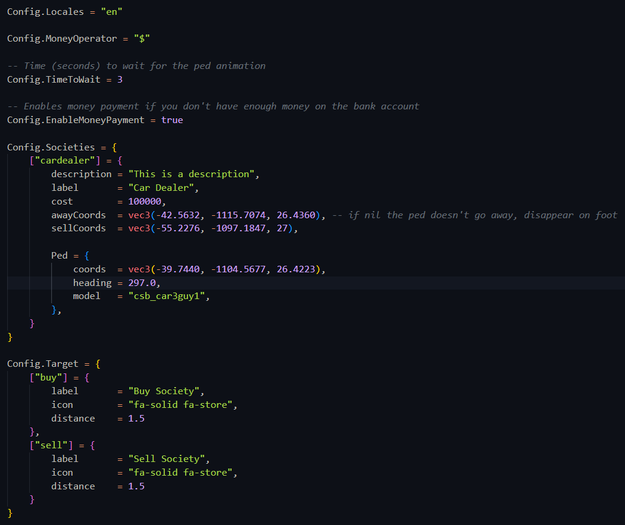Click the Config.MoneyOperator identifier
Viewport: 625px width, 525px height.
click(x=62, y=39)
